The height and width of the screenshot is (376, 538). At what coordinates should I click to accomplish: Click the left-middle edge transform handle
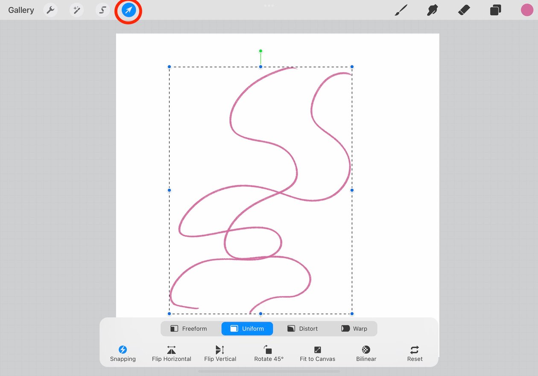(169, 190)
